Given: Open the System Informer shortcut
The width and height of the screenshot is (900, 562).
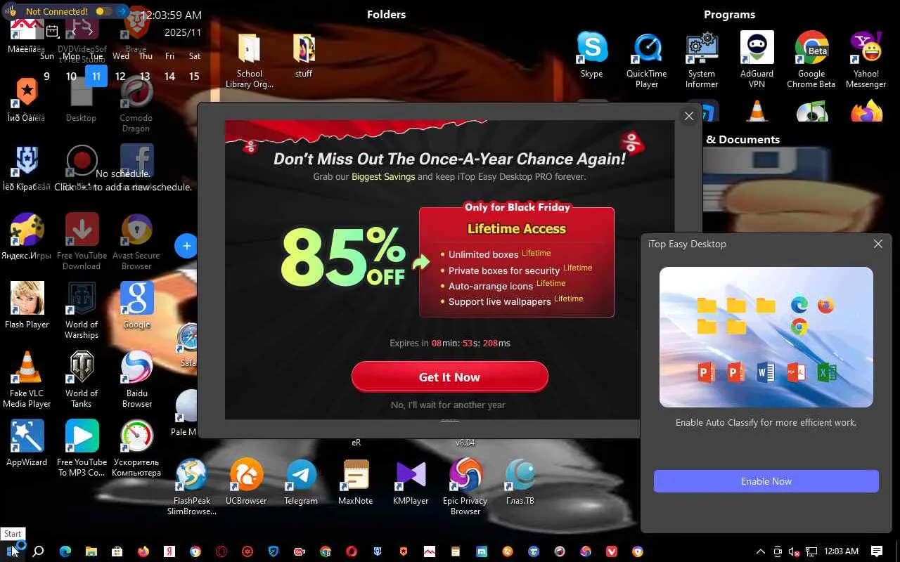Looking at the screenshot, I should (x=702, y=60).
